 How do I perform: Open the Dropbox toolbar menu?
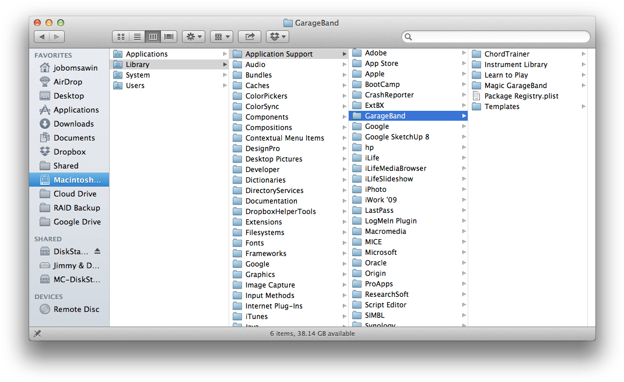pos(278,37)
